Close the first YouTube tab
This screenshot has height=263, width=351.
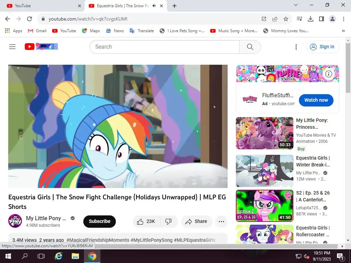pyautogui.click(x=80, y=6)
